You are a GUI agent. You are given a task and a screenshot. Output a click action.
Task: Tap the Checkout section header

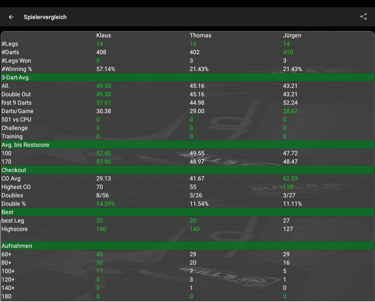coord(14,170)
